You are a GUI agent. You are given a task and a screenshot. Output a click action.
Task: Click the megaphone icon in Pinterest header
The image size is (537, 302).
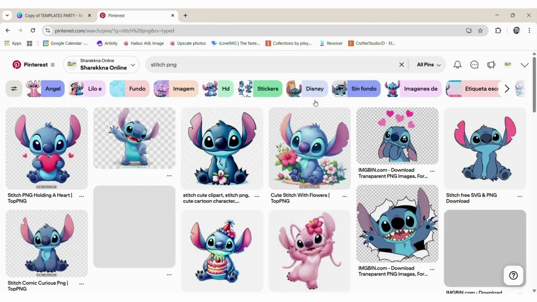coord(491,65)
